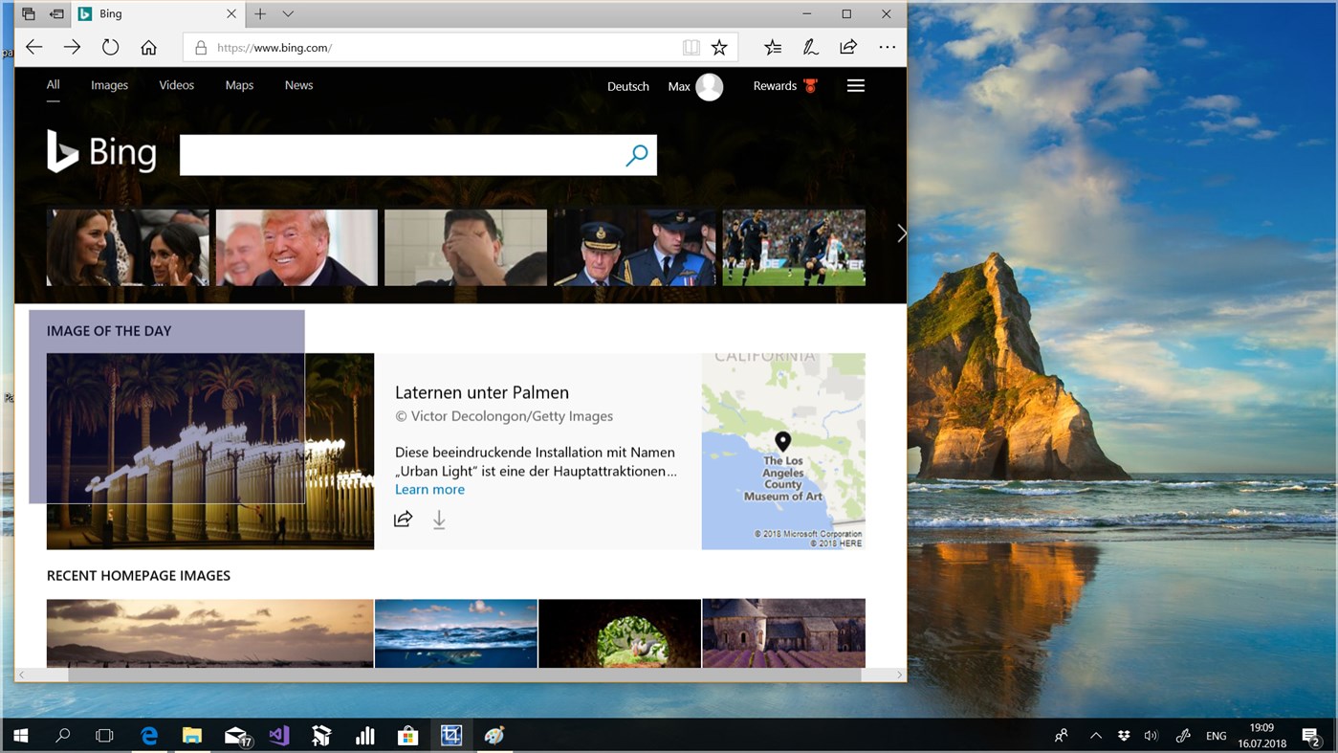Start a Web Note with the pen icon
The width and height of the screenshot is (1338, 753).
(810, 46)
